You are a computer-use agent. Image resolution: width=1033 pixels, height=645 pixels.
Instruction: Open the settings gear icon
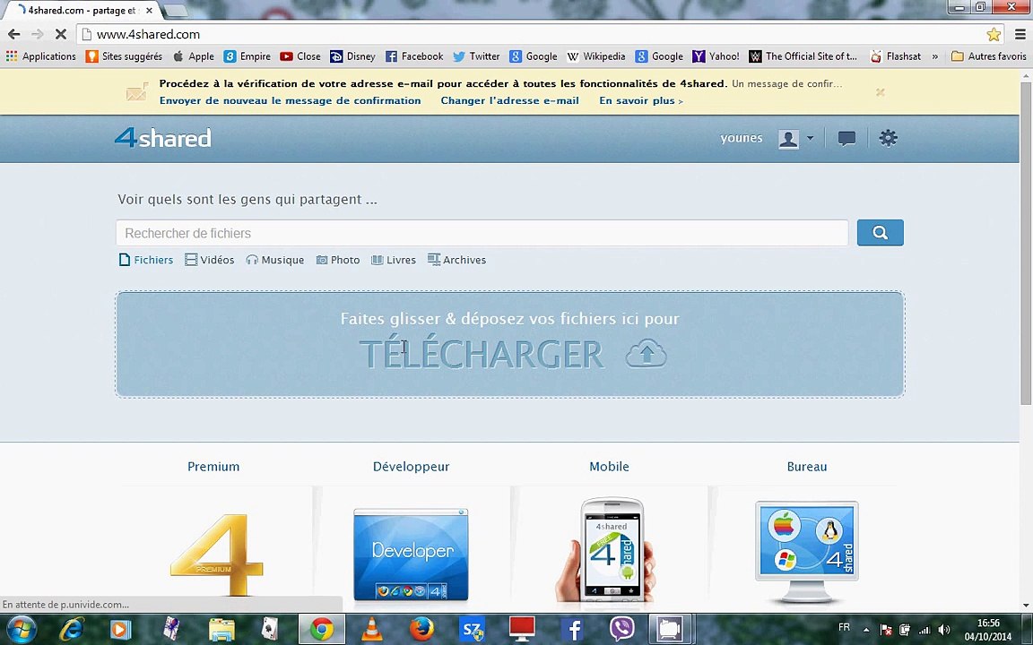point(888,138)
